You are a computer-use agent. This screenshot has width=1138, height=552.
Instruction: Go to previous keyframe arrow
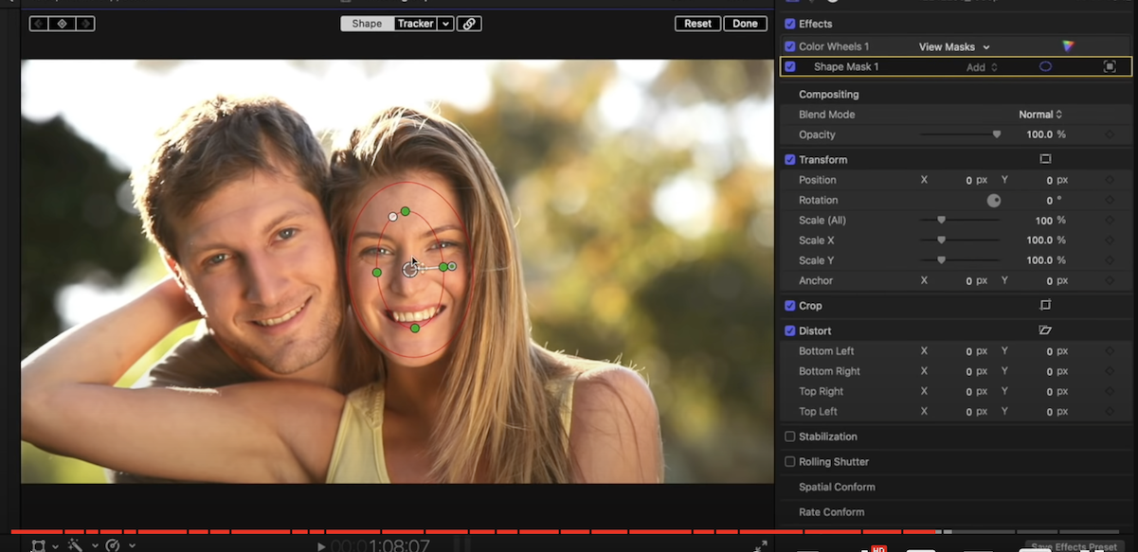pos(40,24)
